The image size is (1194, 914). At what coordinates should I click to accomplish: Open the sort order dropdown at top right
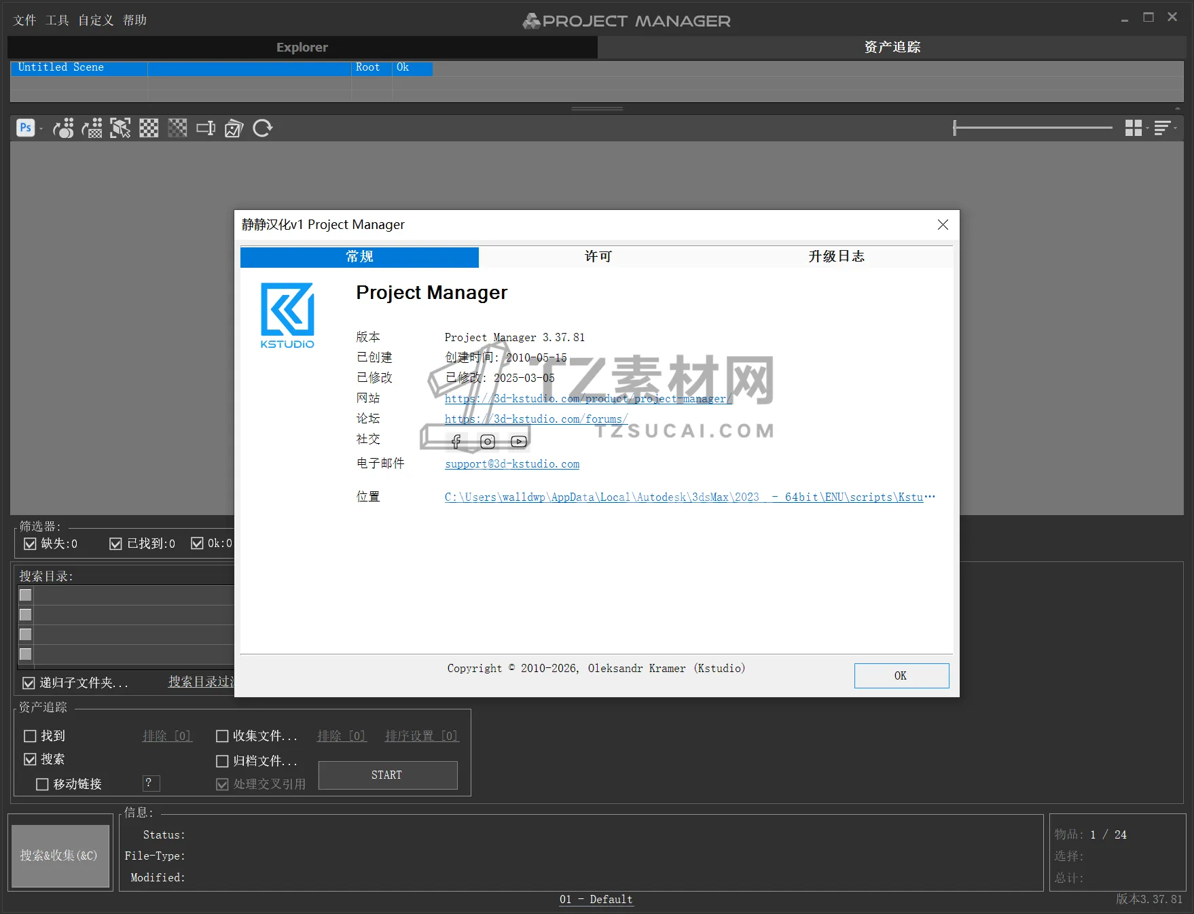pyautogui.click(x=1176, y=128)
